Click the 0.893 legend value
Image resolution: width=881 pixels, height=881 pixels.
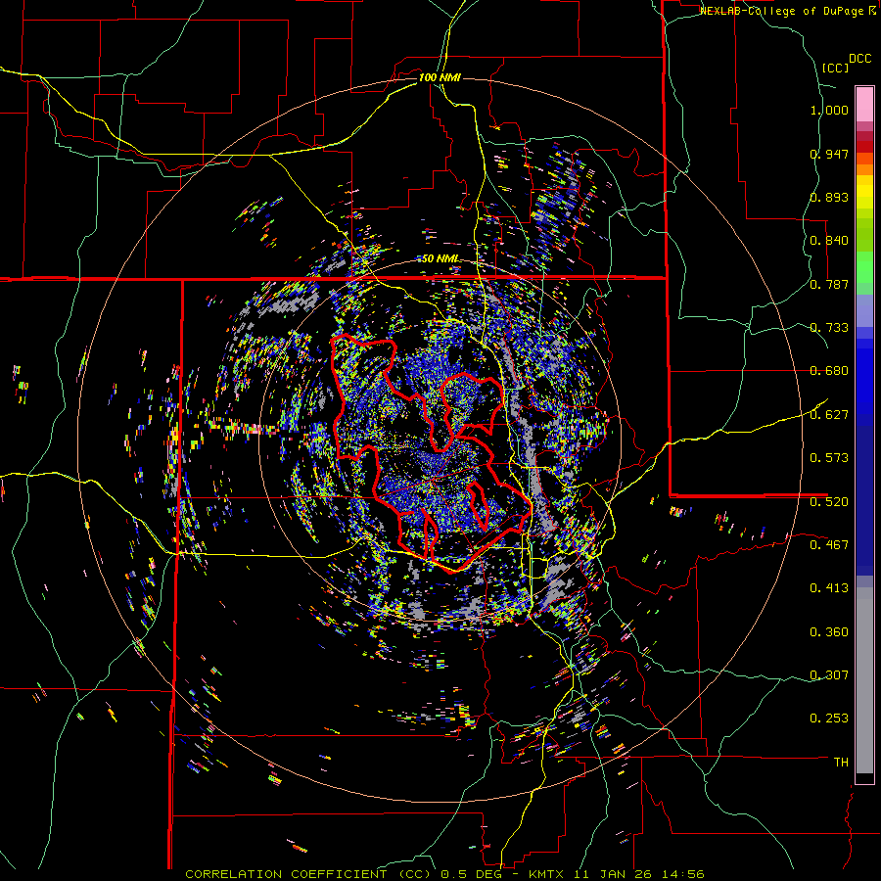(x=829, y=197)
